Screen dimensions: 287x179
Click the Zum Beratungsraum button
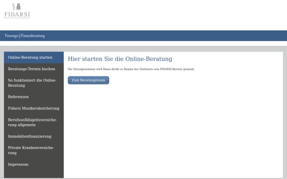tap(88, 80)
